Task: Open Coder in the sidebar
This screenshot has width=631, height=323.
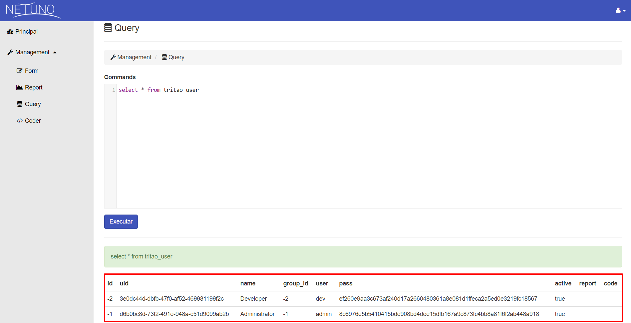Action: 29,121
